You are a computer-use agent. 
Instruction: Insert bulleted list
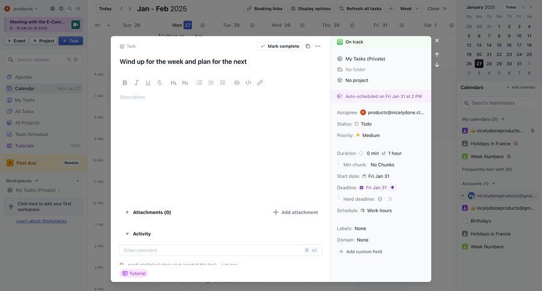[199, 82]
